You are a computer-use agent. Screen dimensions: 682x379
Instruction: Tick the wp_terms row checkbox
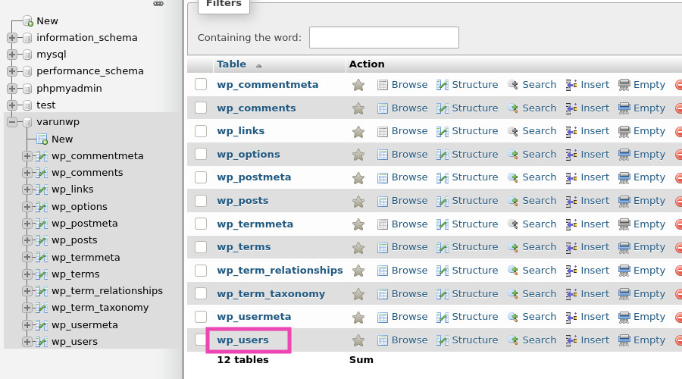201,247
